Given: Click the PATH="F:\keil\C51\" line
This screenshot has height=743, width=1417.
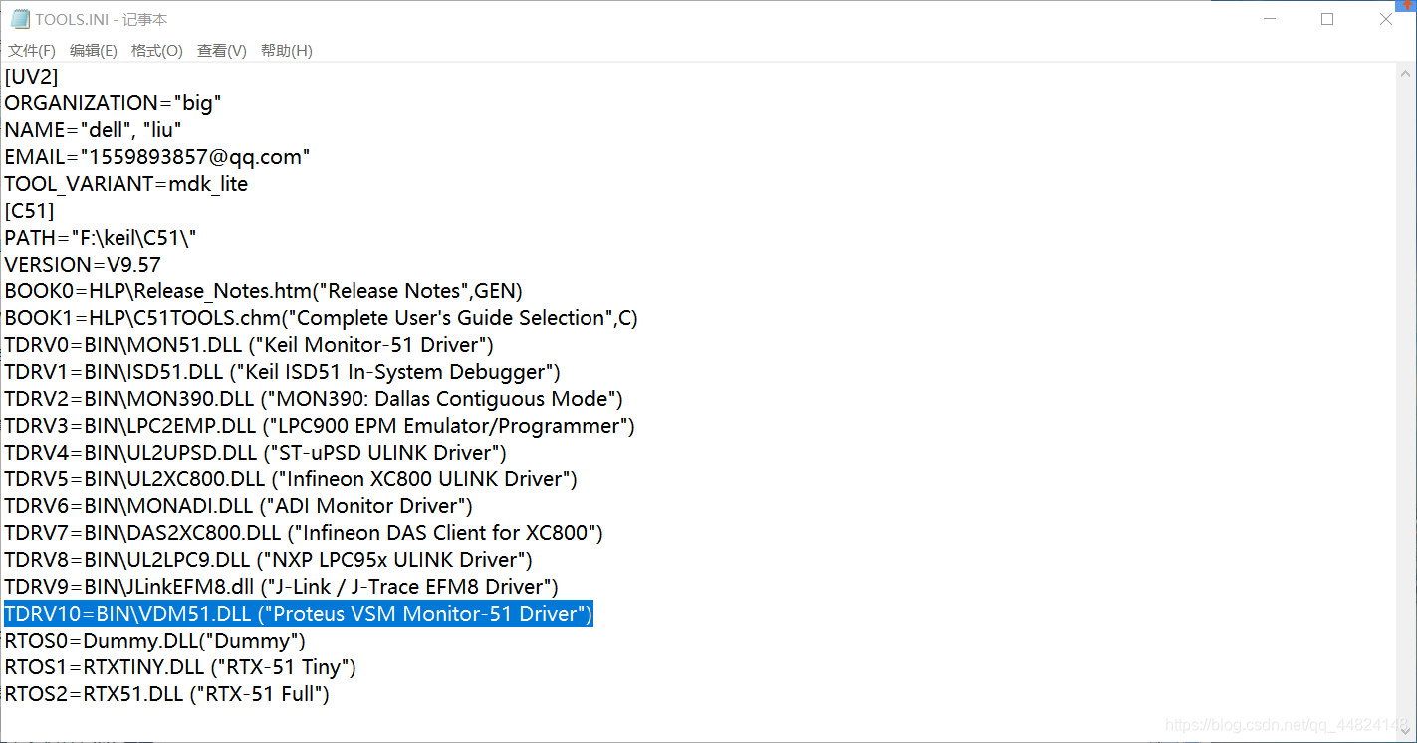Looking at the screenshot, I should pyautogui.click(x=101, y=238).
